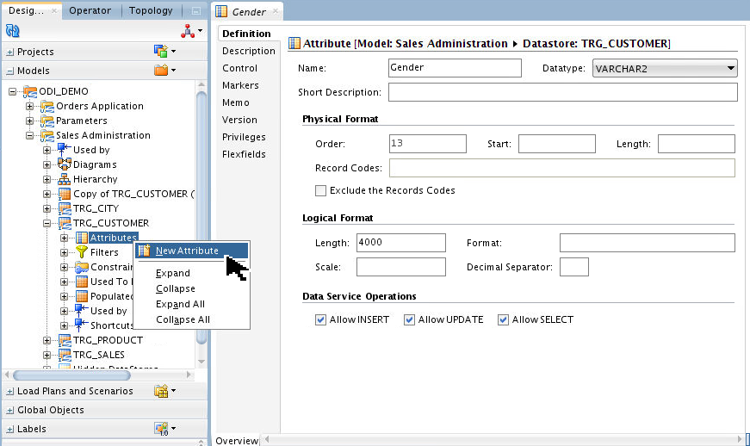
Task: Open the connect navigator network icon
Action: click(188, 32)
